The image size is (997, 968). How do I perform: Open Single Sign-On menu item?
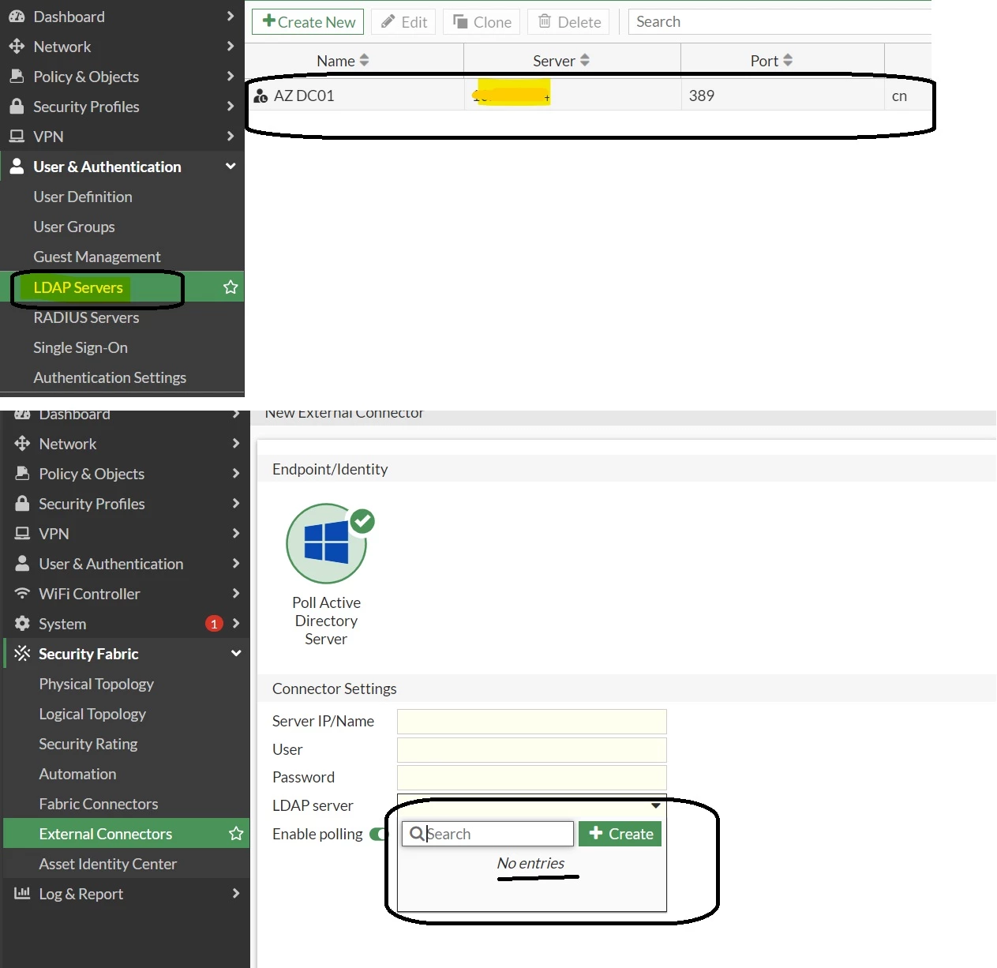pos(81,347)
